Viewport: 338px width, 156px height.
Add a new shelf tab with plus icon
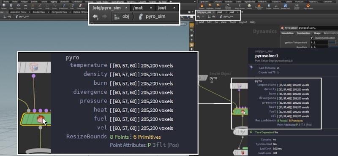point(171,2)
